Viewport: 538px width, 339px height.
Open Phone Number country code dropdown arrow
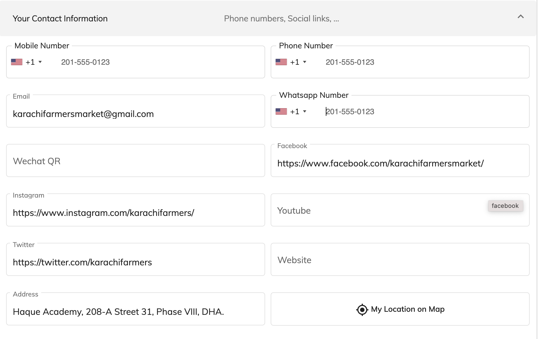pos(305,62)
